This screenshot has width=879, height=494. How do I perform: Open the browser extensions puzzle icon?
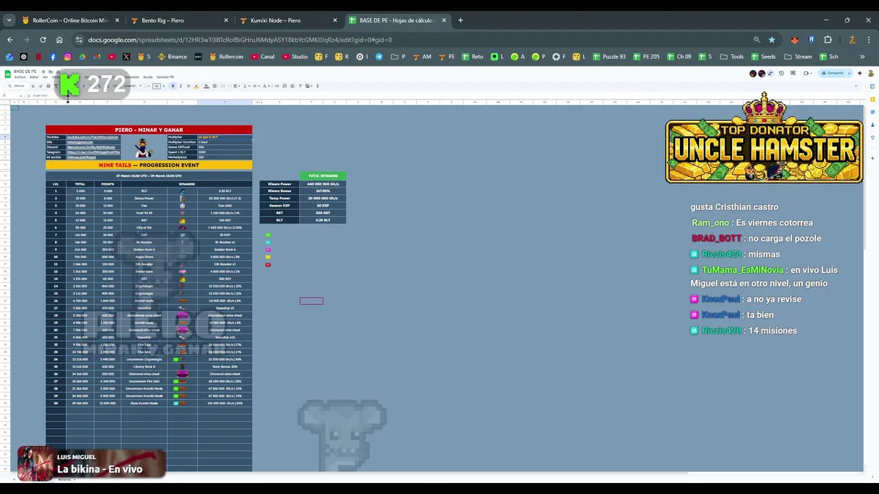[827, 40]
